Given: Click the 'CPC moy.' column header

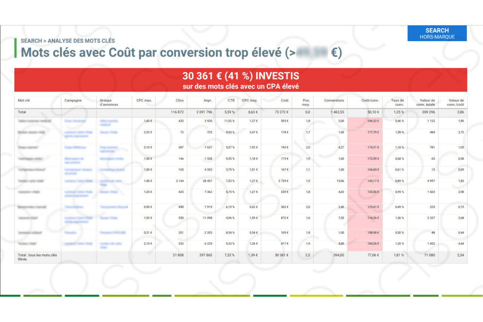Looking at the screenshot, I should click(250, 100).
